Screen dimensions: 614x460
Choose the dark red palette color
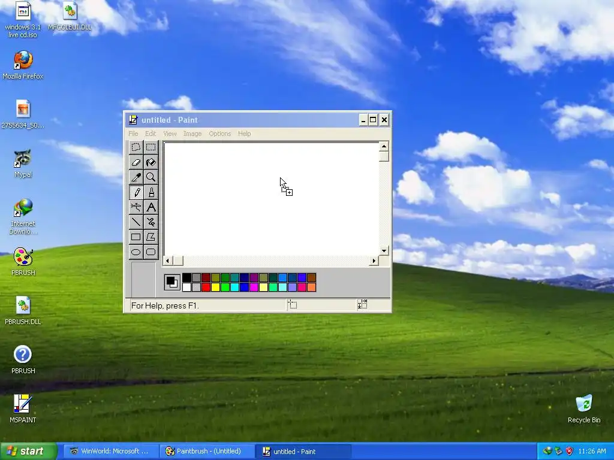point(206,278)
